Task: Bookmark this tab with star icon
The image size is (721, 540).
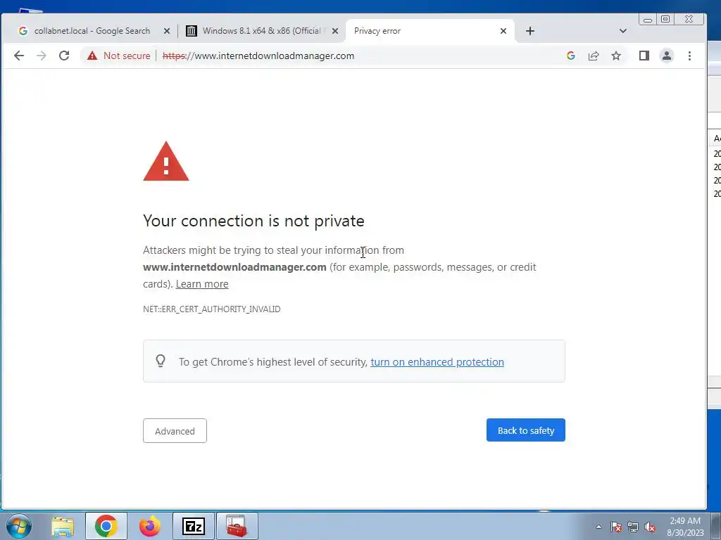Action: click(616, 56)
